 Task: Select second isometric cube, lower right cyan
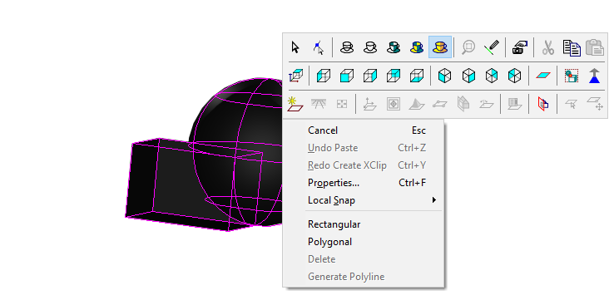pos(468,76)
